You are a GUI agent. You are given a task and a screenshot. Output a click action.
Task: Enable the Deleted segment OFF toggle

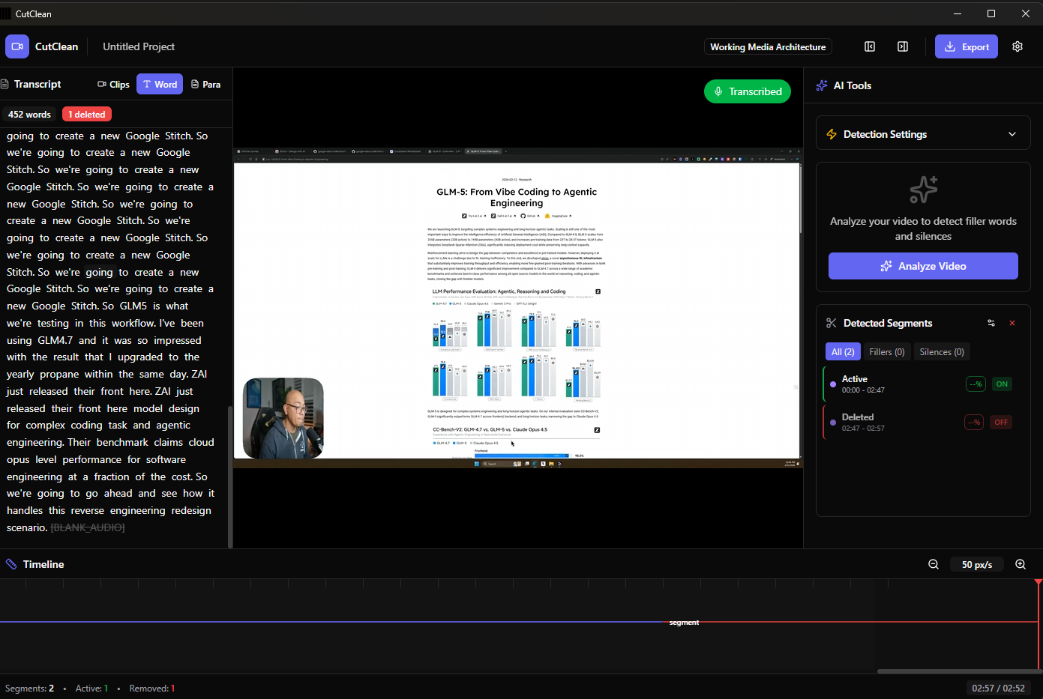click(x=1001, y=422)
